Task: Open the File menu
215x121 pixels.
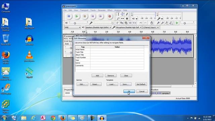Action: (65, 10)
